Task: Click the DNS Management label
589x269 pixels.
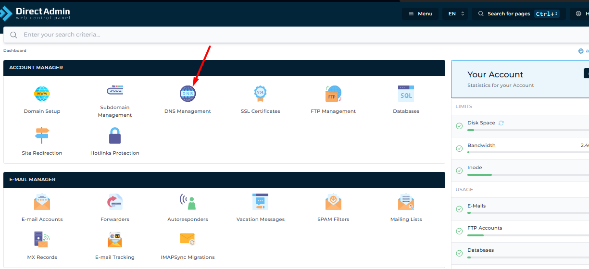Action: click(x=188, y=111)
